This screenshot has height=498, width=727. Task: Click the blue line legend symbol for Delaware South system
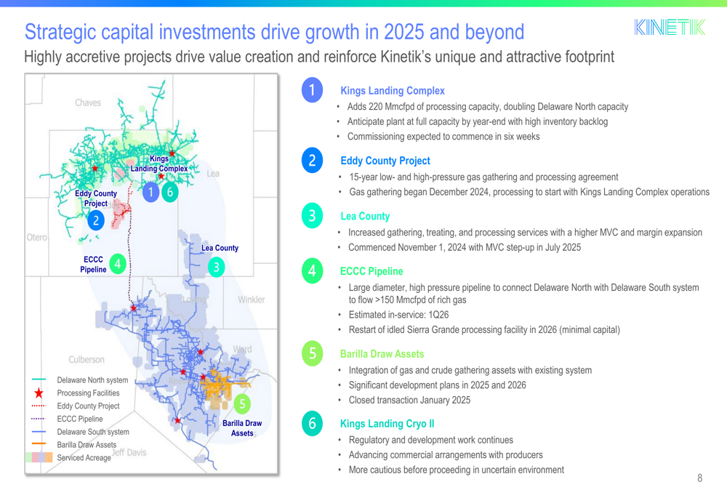coord(39,432)
